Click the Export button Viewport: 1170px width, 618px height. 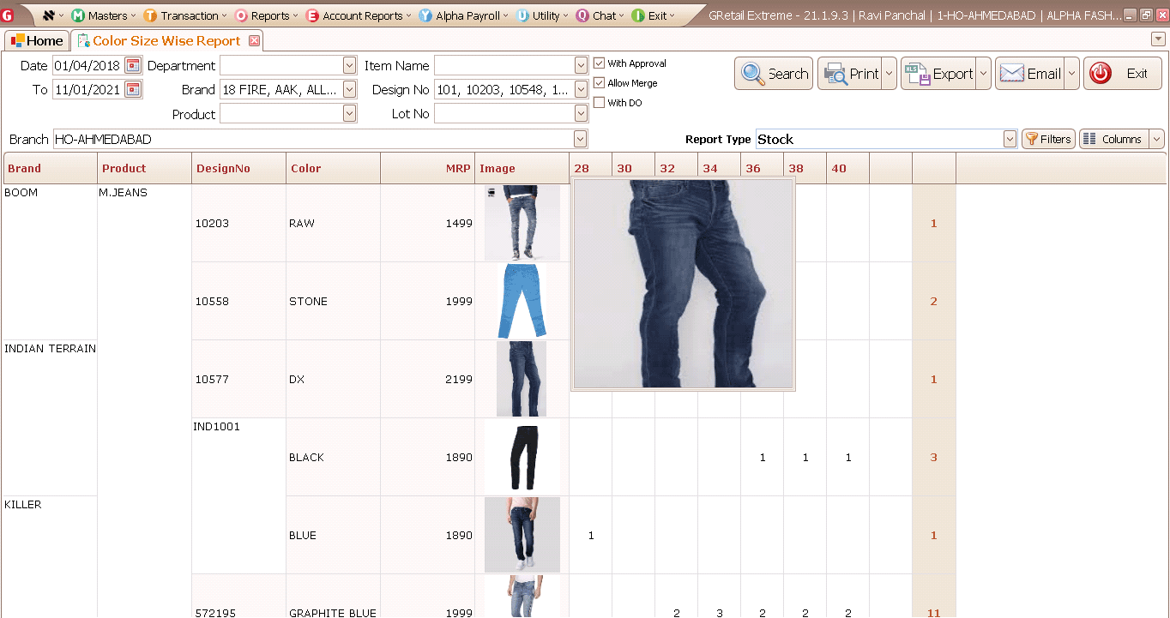(938, 74)
